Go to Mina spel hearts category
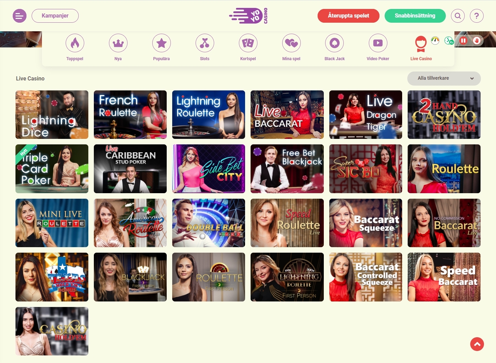 click(x=291, y=43)
